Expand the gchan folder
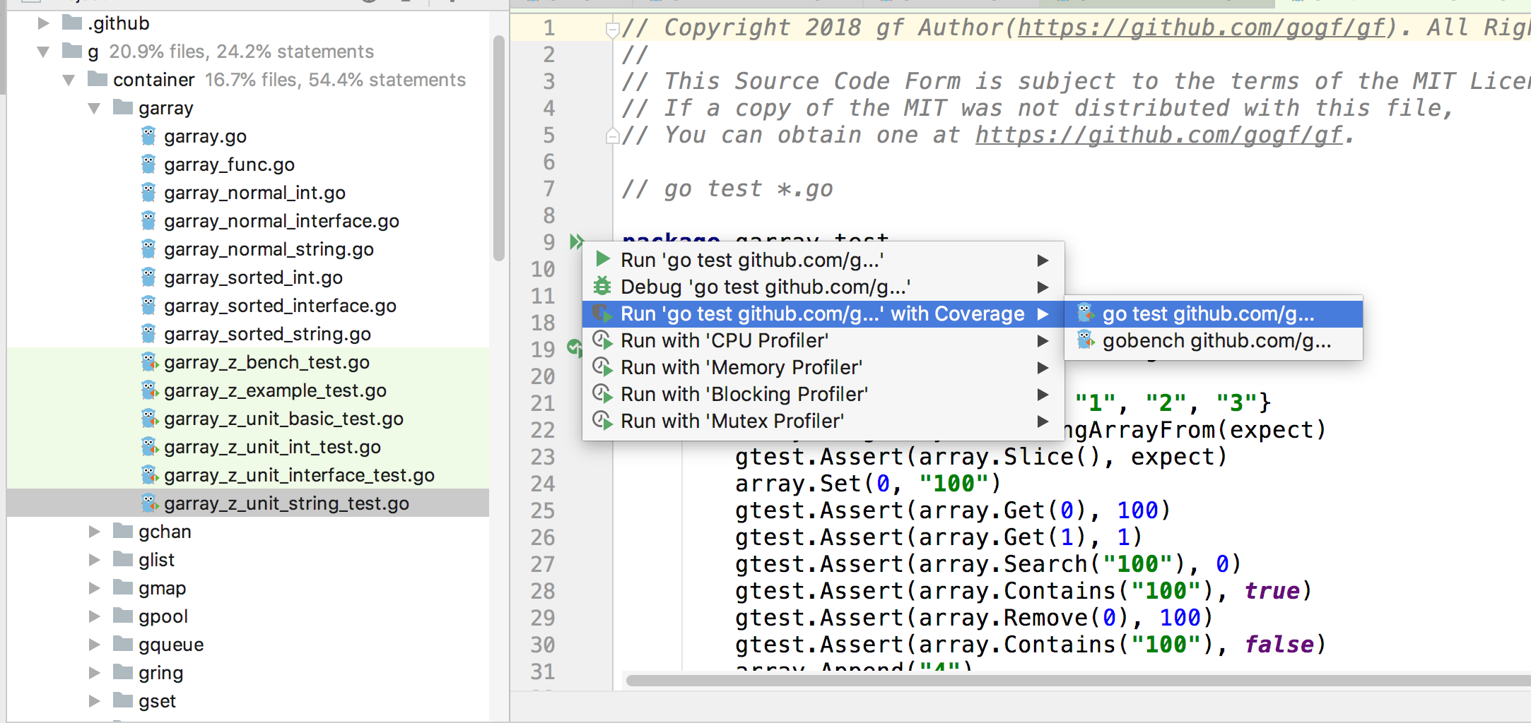 [x=94, y=531]
